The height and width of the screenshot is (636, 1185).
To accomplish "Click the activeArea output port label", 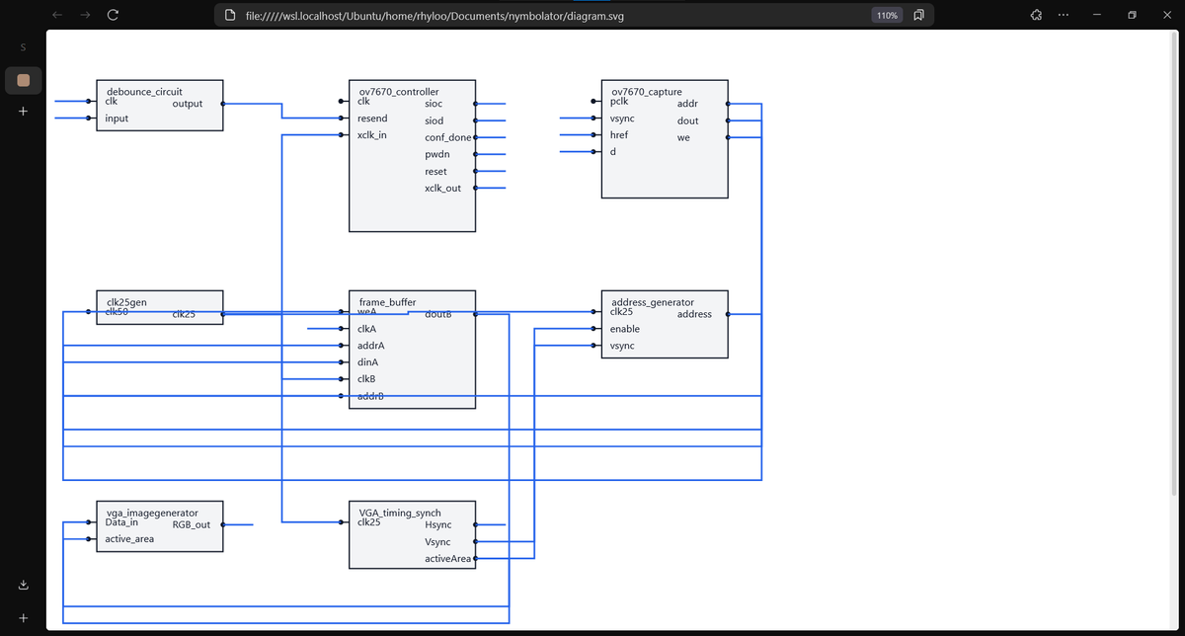I will [x=448, y=559].
